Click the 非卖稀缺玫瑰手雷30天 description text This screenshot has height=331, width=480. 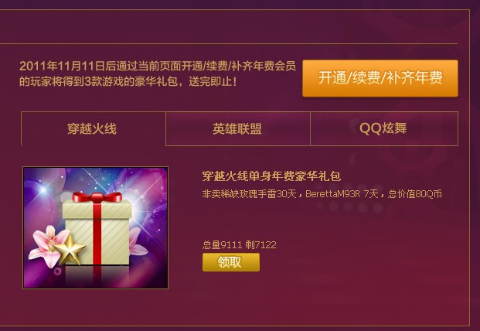click(249, 194)
